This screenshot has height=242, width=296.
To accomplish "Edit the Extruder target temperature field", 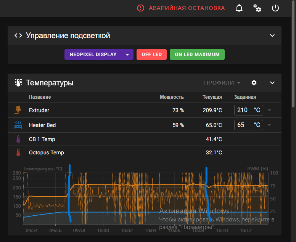I will tap(248, 110).
